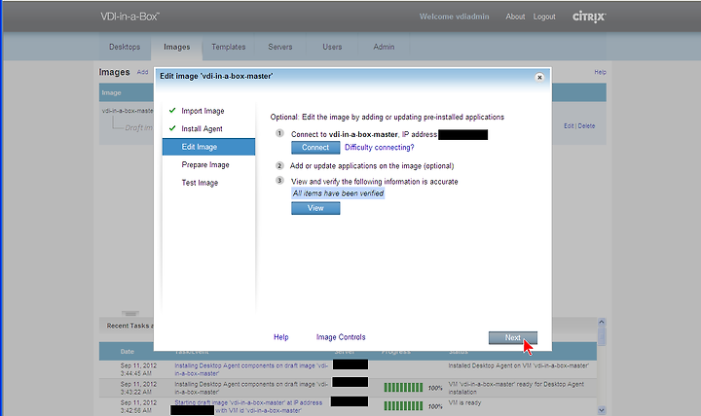Click the Add link beside Images heading
Screen dimensions: 701x416
pos(142,72)
